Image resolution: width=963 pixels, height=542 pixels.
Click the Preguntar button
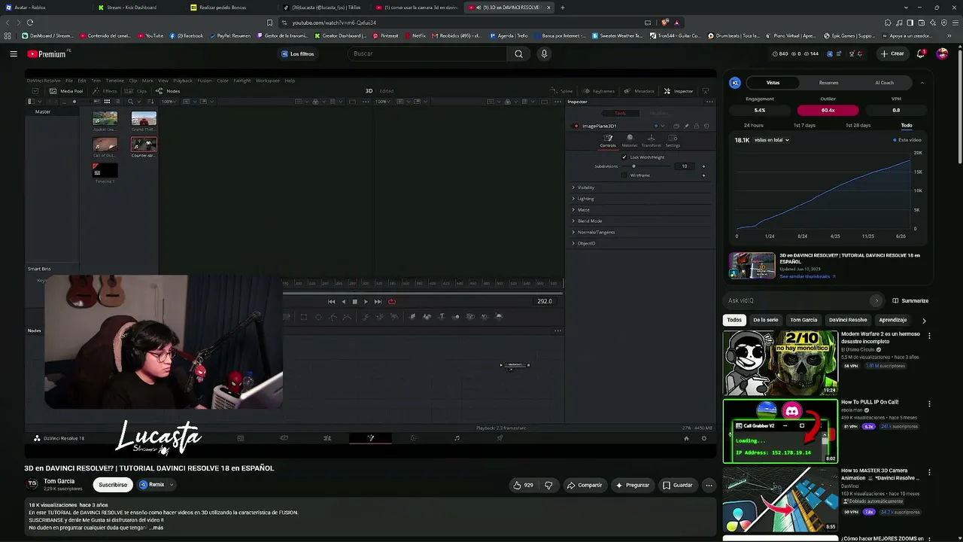(632, 485)
